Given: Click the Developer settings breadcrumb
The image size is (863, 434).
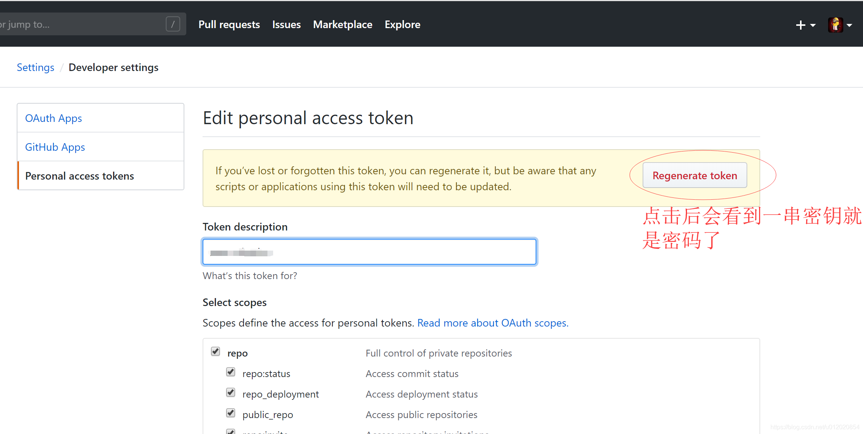Looking at the screenshot, I should click(x=113, y=68).
